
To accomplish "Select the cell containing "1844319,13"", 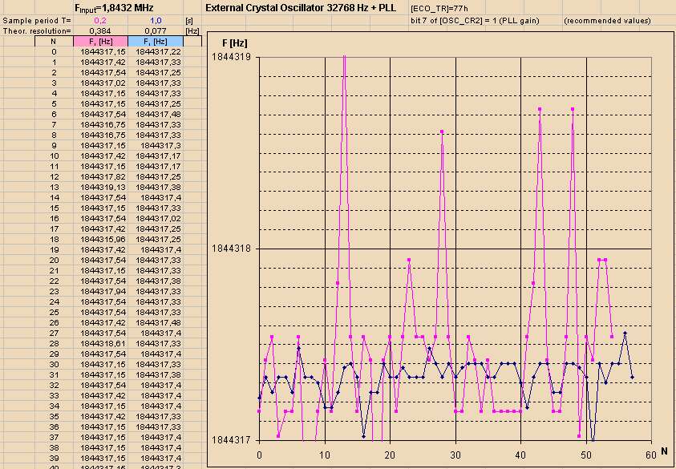I will 100,188.
